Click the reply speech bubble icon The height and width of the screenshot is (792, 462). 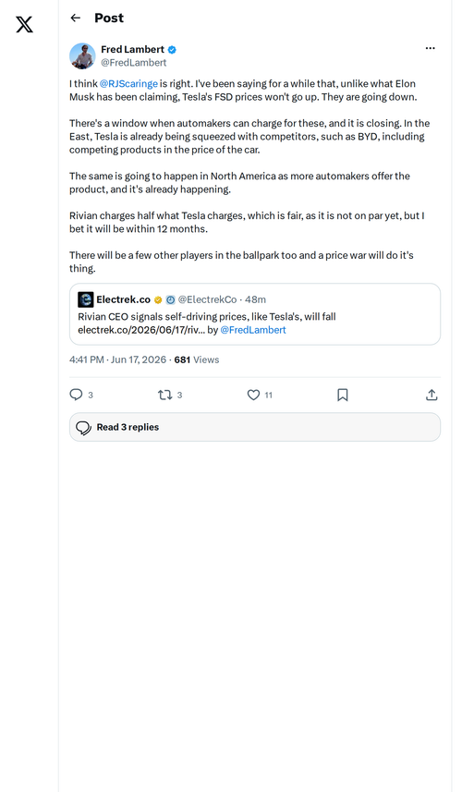[x=76, y=395]
